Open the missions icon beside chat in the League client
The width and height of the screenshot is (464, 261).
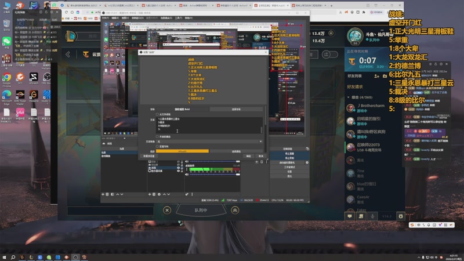[x=361, y=216]
